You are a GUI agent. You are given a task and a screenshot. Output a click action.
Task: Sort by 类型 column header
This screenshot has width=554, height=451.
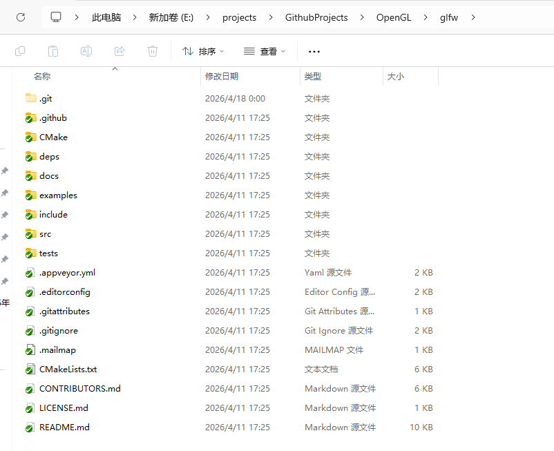[x=313, y=76]
